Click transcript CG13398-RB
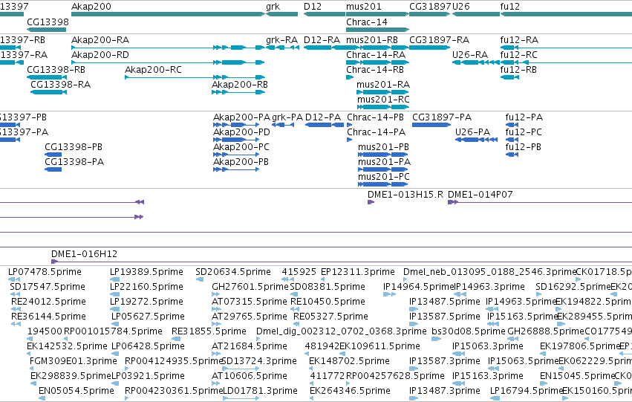 click(x=46, y=77)
